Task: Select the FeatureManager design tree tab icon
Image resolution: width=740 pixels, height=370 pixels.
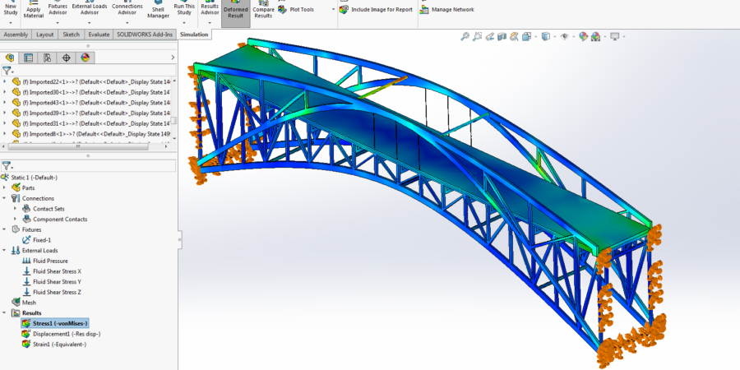Action: (11, 58)
